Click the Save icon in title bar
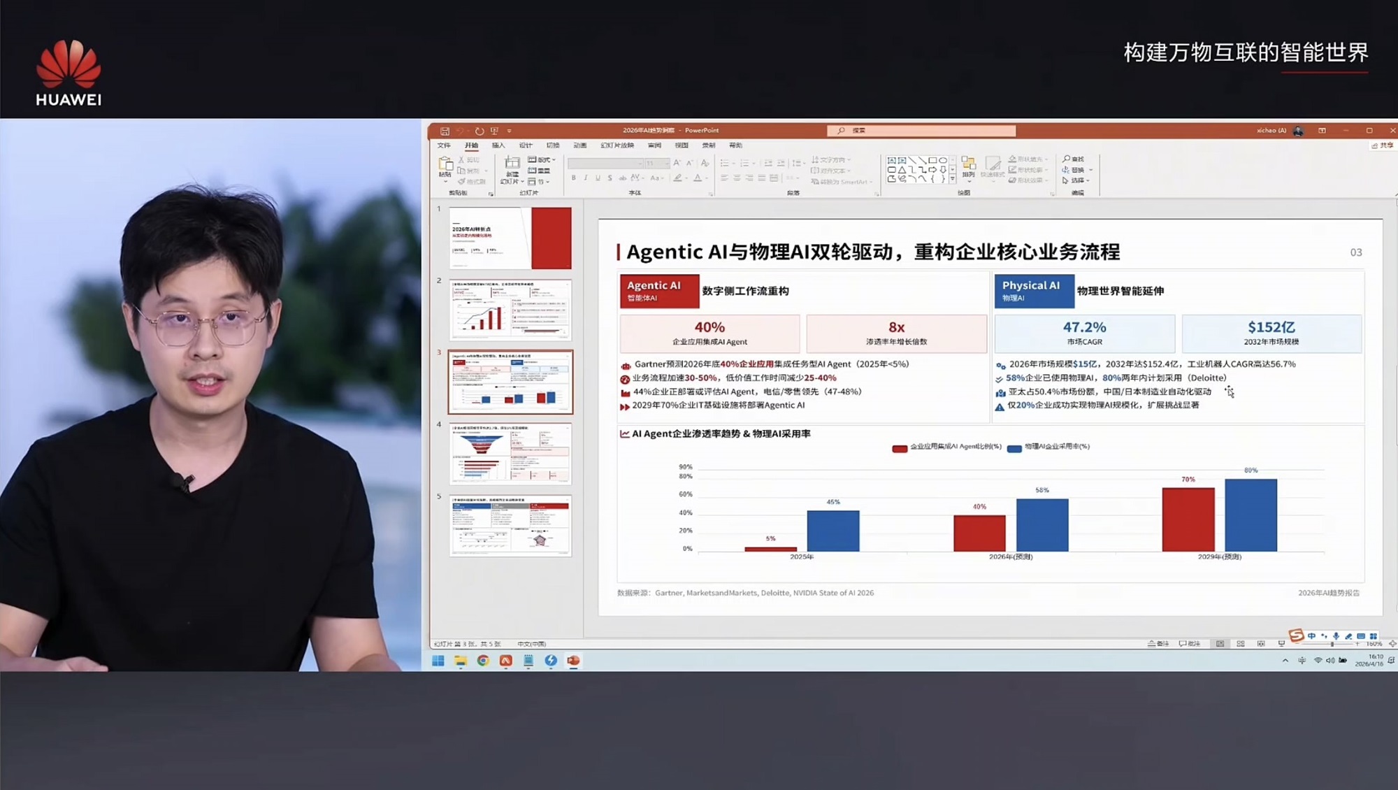The height and width of the screenshot is (790, 1398). pyautogui.click(x=445, y=131)
